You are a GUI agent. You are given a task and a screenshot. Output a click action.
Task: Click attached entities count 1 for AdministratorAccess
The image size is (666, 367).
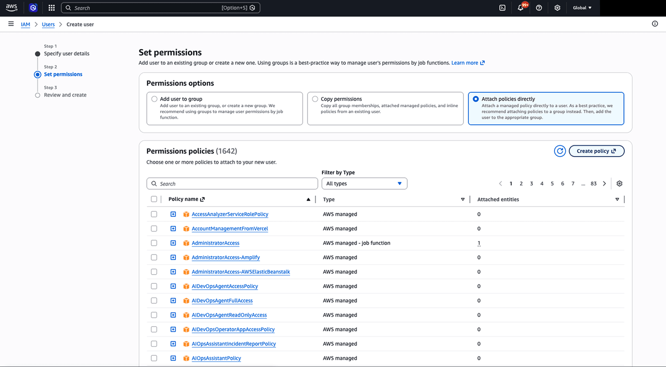pyautogui.click(x=479, y=243)
